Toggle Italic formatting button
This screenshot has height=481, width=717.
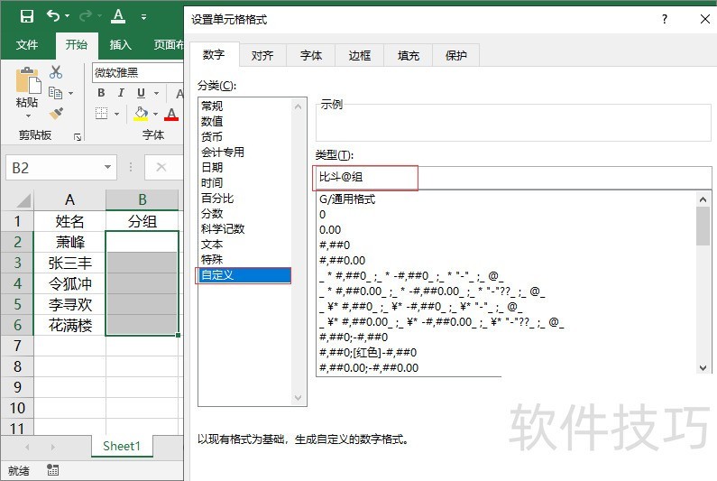[x=121, y=93]
